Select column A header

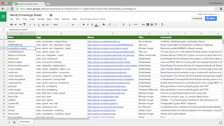click(22, 33)
